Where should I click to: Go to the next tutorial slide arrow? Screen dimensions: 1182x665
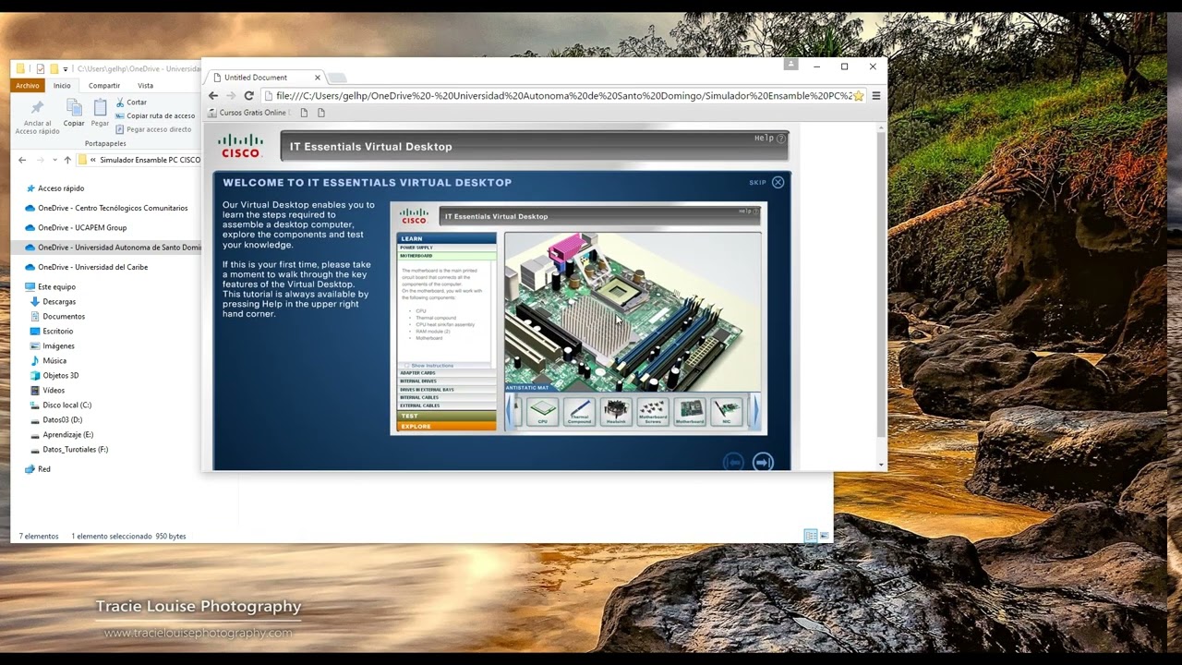pos(763,462)
